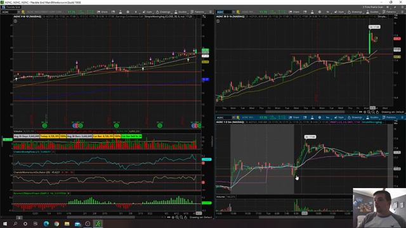
Task: Click the expand arrows icon on bottom-right chart
Action: coord(396,122)
